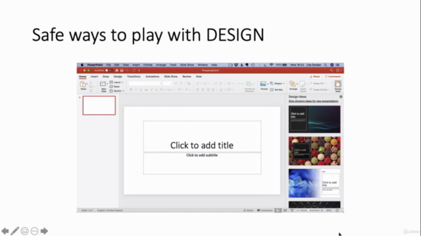Open quick access toolbar customize arrow
The image size is (421, 236).
tap(139, 70)
